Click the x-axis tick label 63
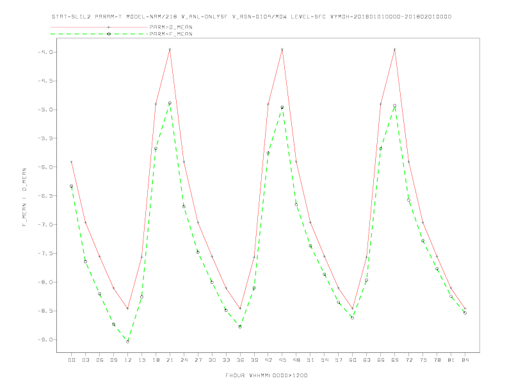This screenshot has height=392, width=507. tap(367, 360)
